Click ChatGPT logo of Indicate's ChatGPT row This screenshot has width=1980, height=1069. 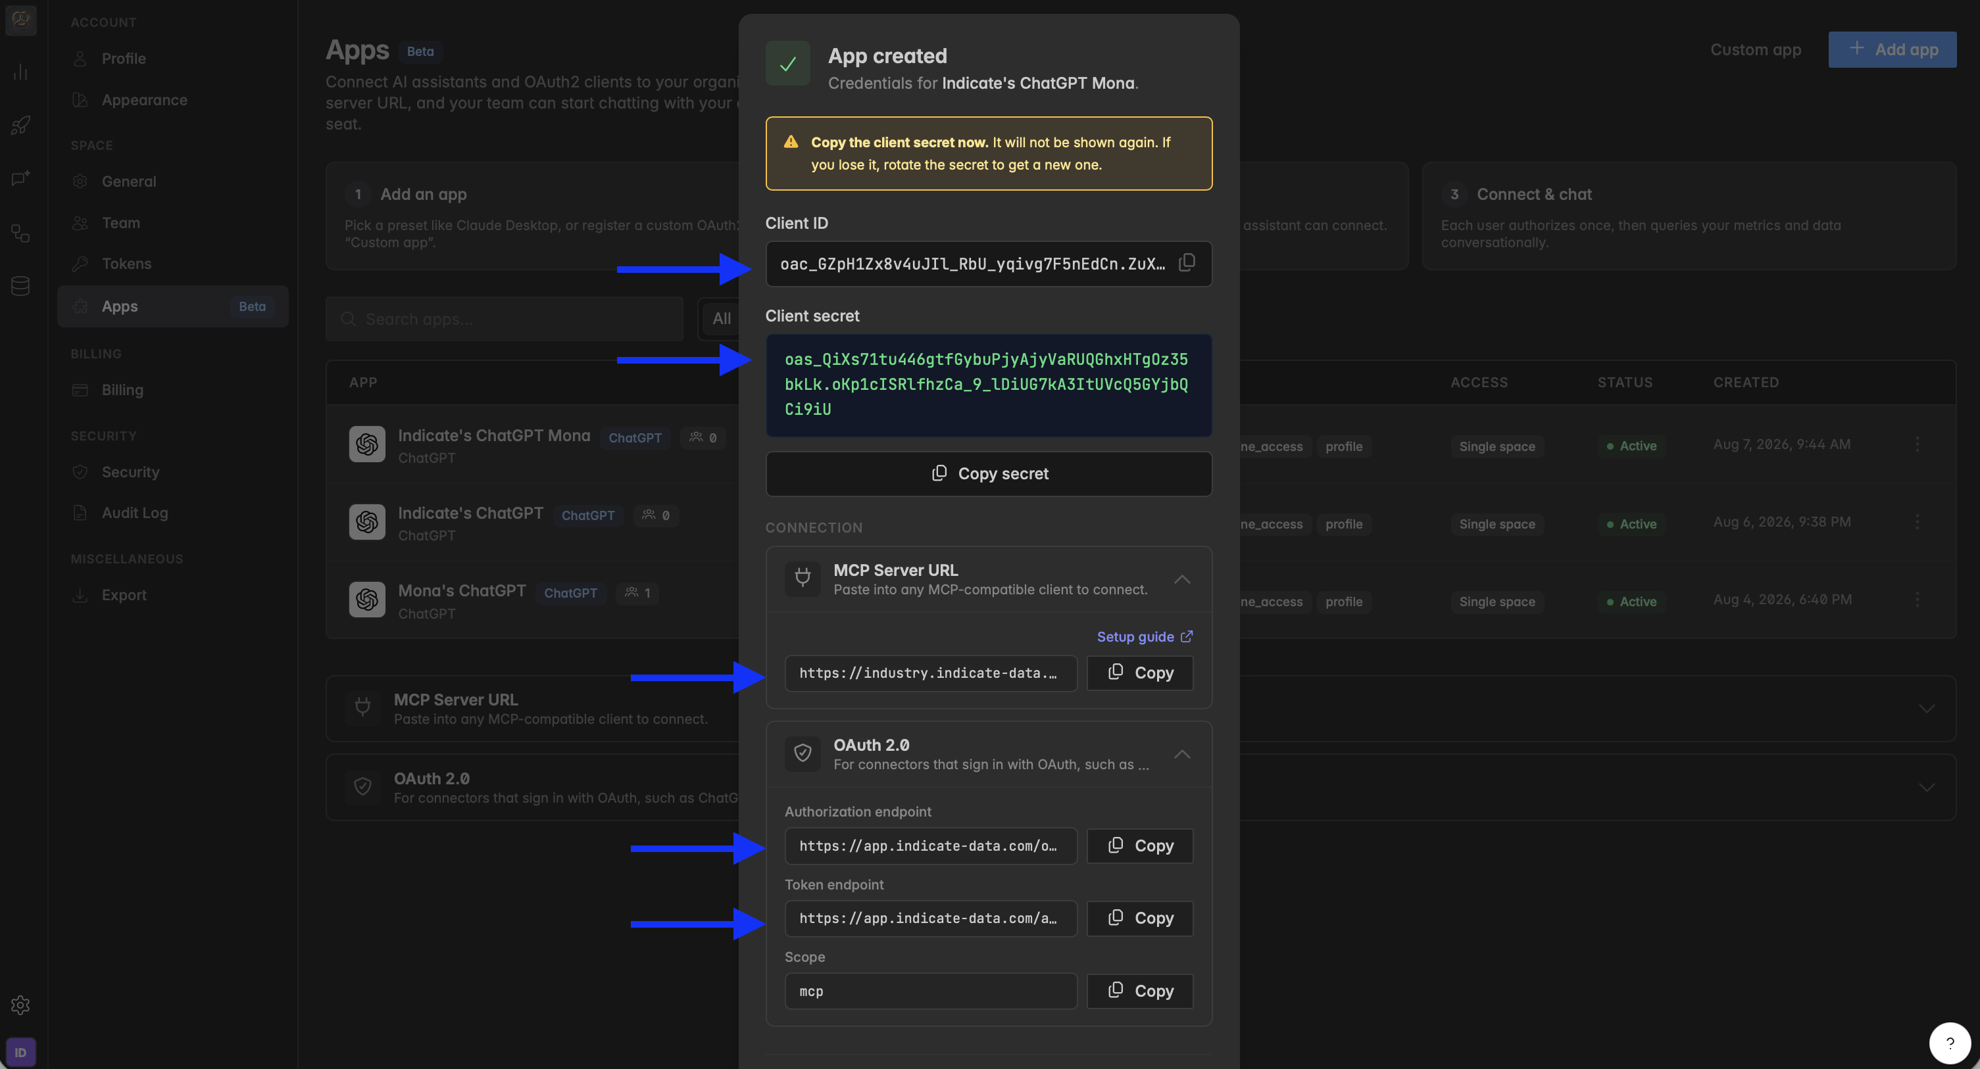(x=368, y=521)
